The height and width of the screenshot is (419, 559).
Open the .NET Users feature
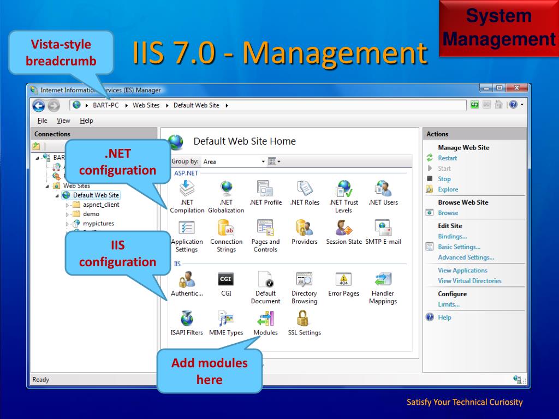tap(383, 193)
